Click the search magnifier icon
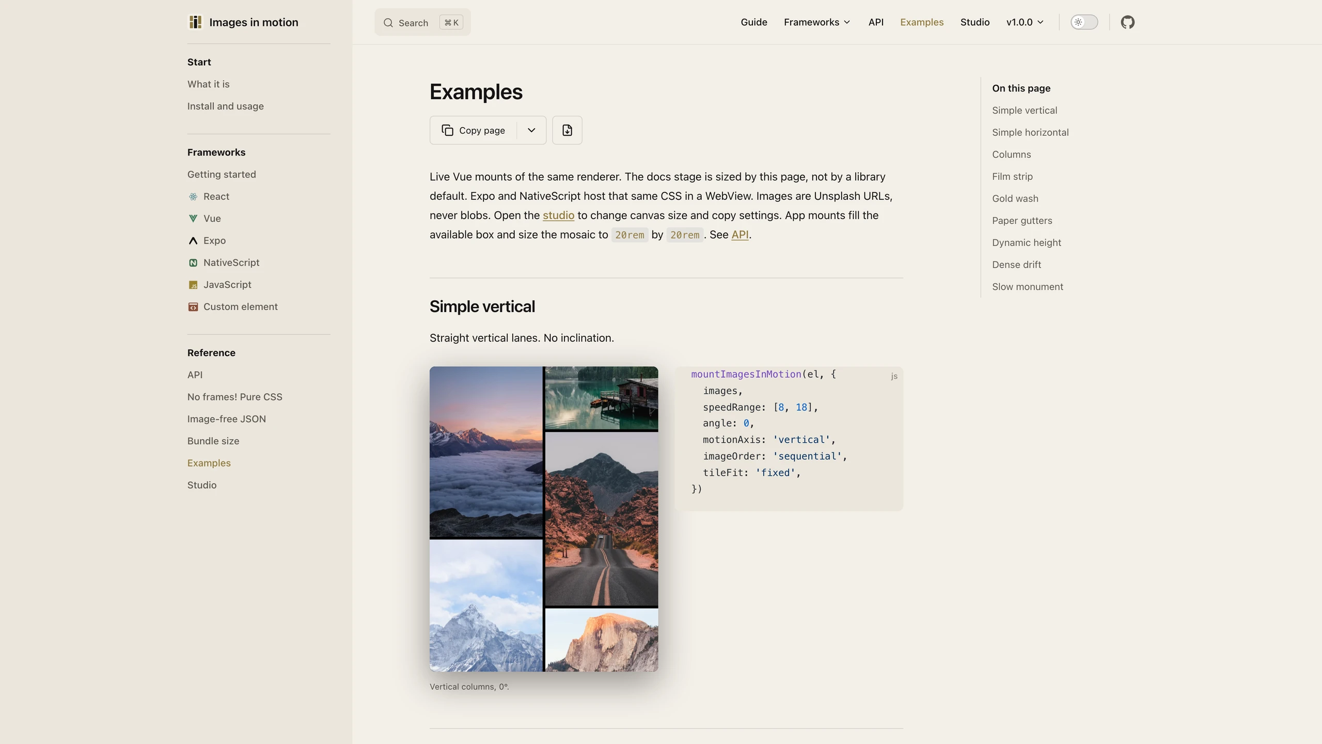 coord(388,23)
